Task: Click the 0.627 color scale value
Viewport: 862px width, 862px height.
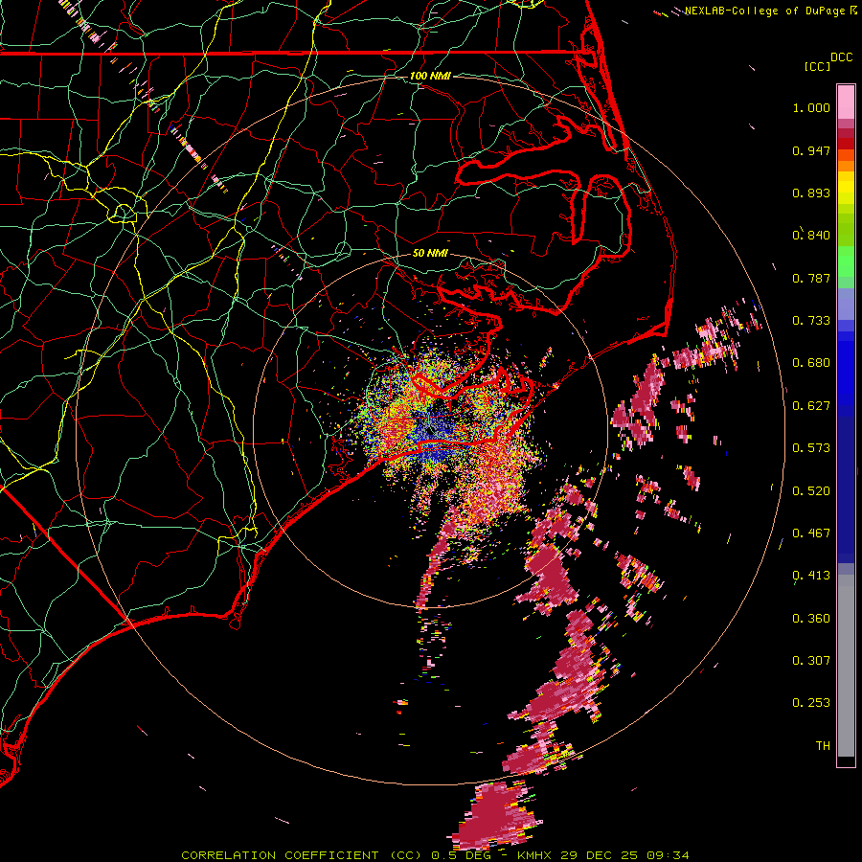Action: [811, 406]
